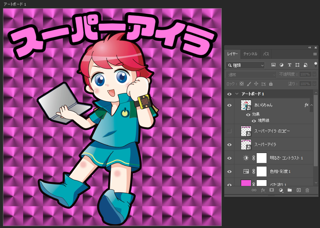Screen dimensions: 320x228
Task: Switch to the パス tab
Action: tap(266, 54)
